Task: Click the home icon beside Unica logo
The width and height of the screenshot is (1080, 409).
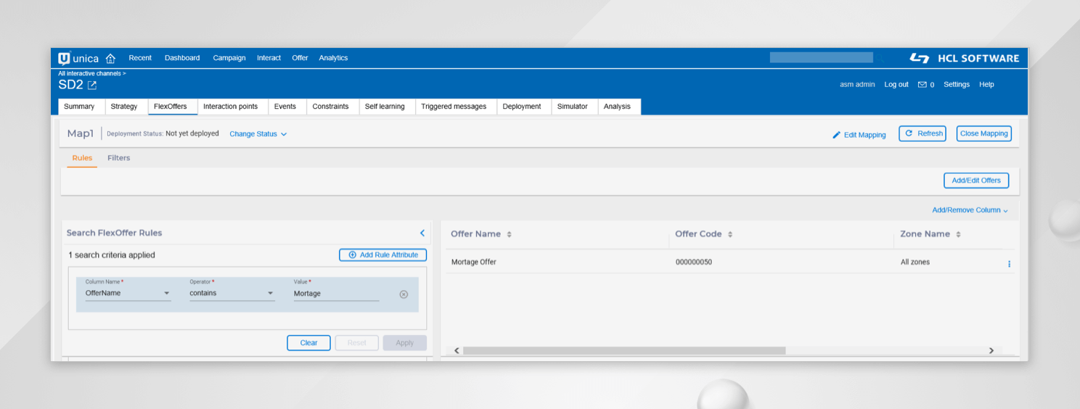Action: point(110,59)
